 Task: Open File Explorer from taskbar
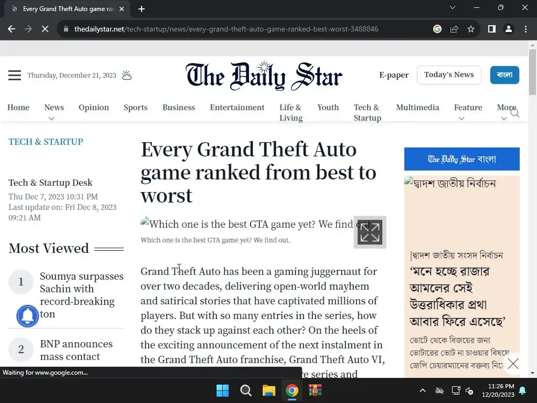(x=269, y=390)
